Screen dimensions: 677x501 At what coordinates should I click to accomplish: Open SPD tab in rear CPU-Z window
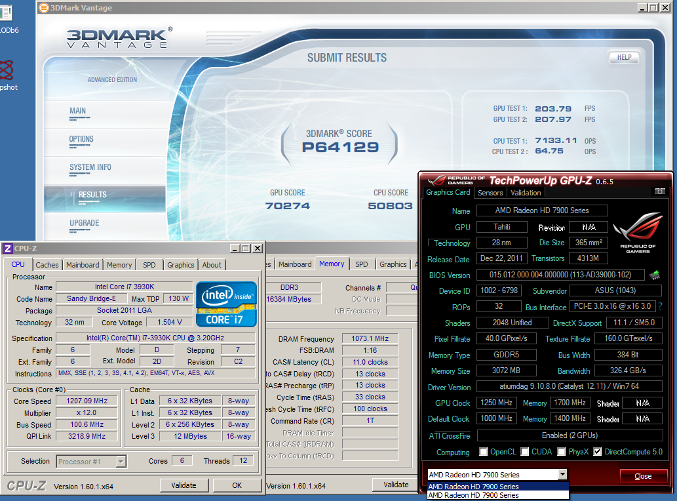(362, 264)
